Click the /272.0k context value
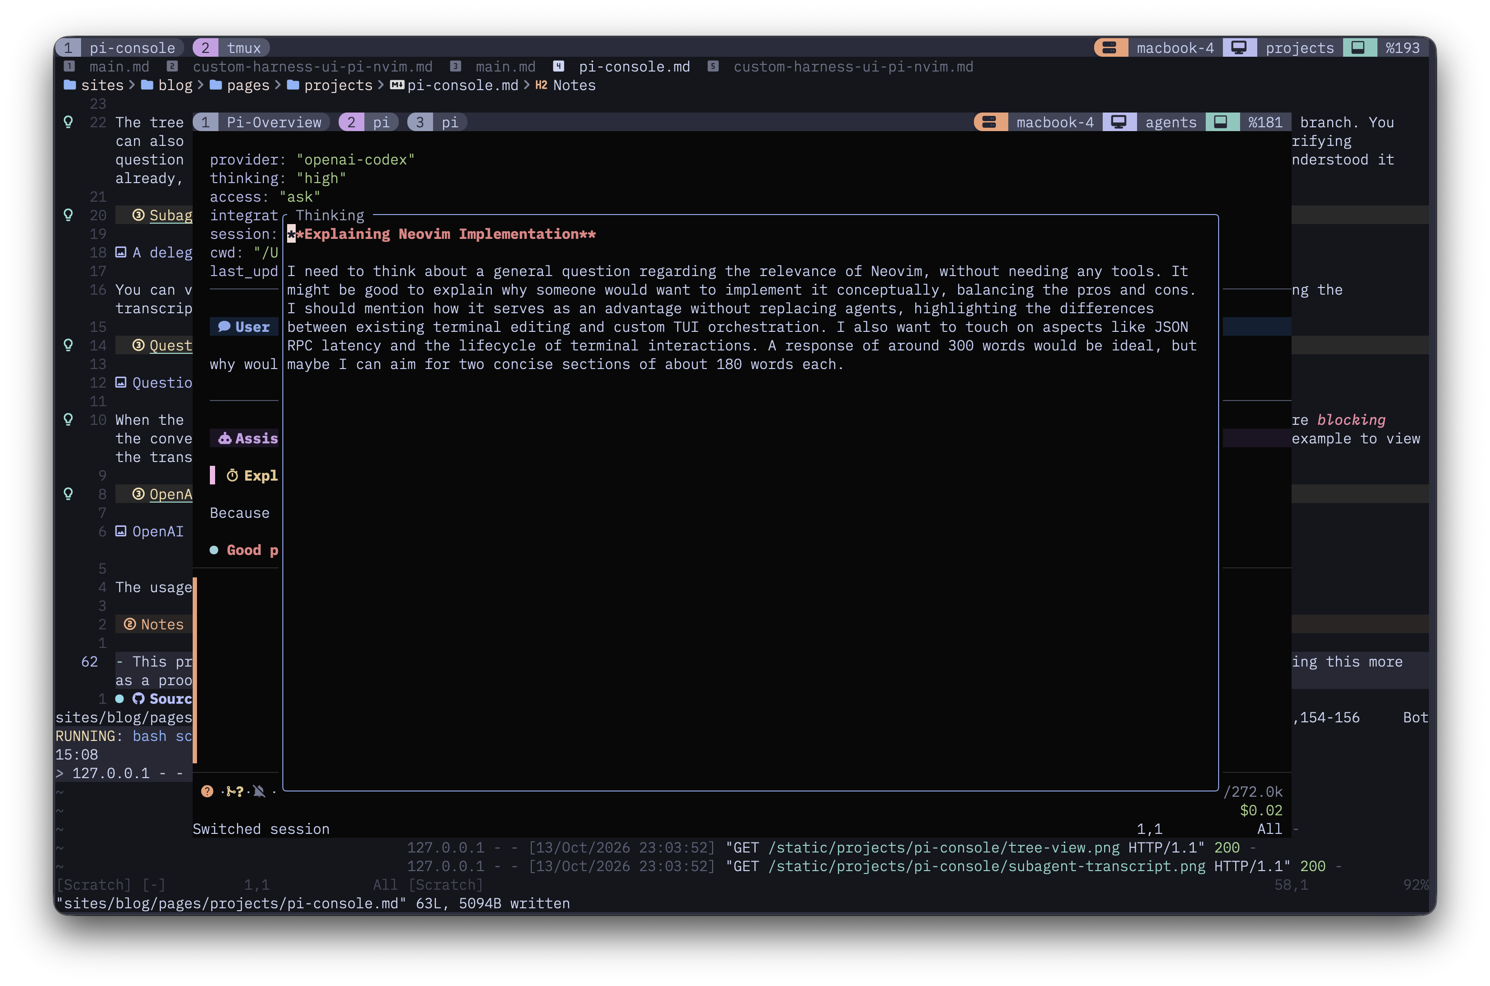The width and height of the screenshot is (1490, 986). [1253, 791]
